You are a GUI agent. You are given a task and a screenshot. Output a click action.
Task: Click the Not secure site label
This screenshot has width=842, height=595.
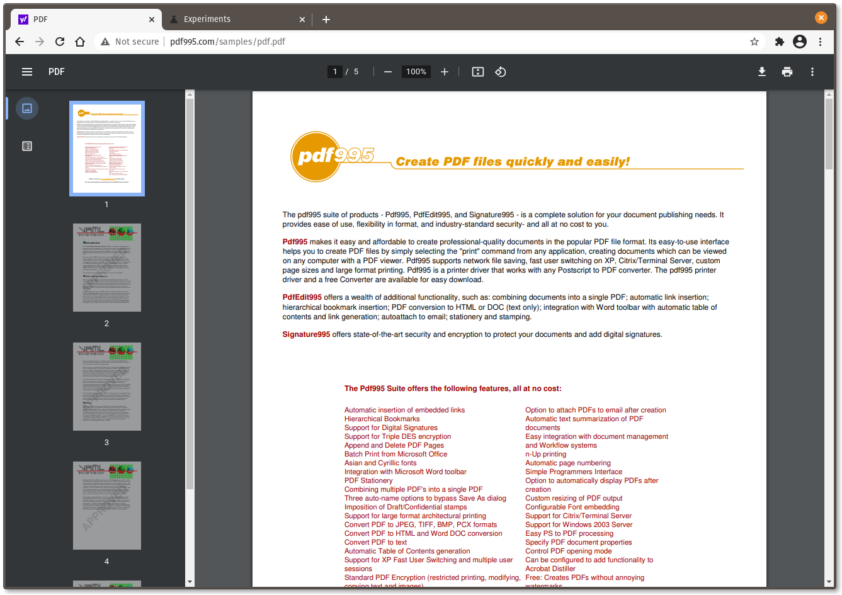pyautogui.click(x=129, y=42)
